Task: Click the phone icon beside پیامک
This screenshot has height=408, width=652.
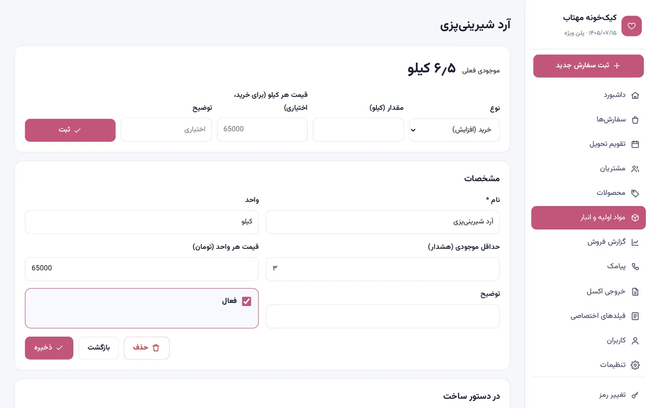Action: coord(635,267)
